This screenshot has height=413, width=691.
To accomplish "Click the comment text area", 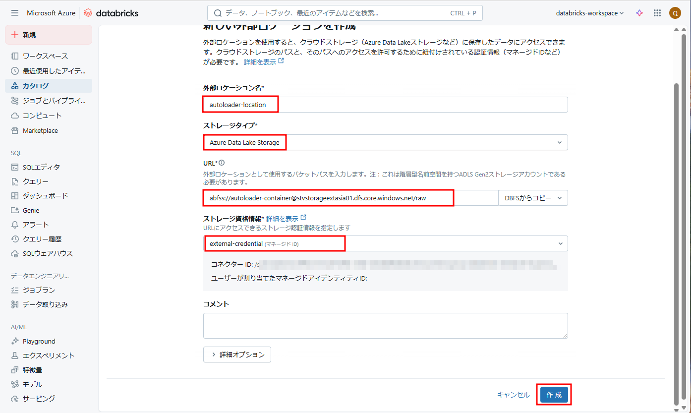I will tap(385, 326).
